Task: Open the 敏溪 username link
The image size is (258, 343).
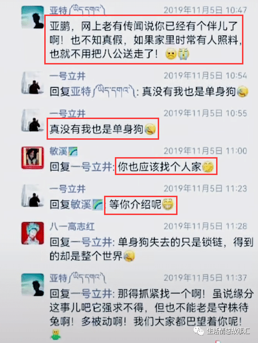Action: click(58, 151)
